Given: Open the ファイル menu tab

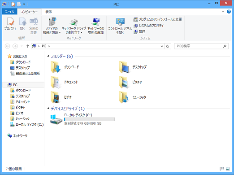Looking at the screenshot, I should click(x=10, y=12).
